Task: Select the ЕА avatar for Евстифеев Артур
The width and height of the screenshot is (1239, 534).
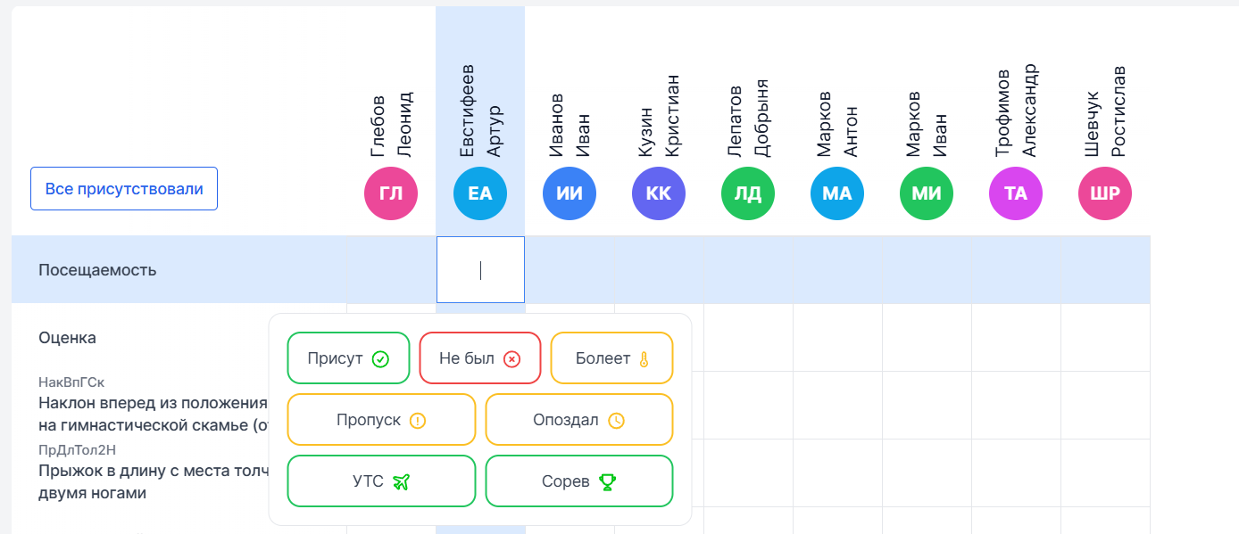Action: 480,193
